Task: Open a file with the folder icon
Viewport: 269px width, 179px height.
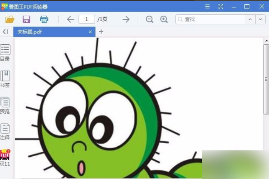Action: [x=10, y=19]
